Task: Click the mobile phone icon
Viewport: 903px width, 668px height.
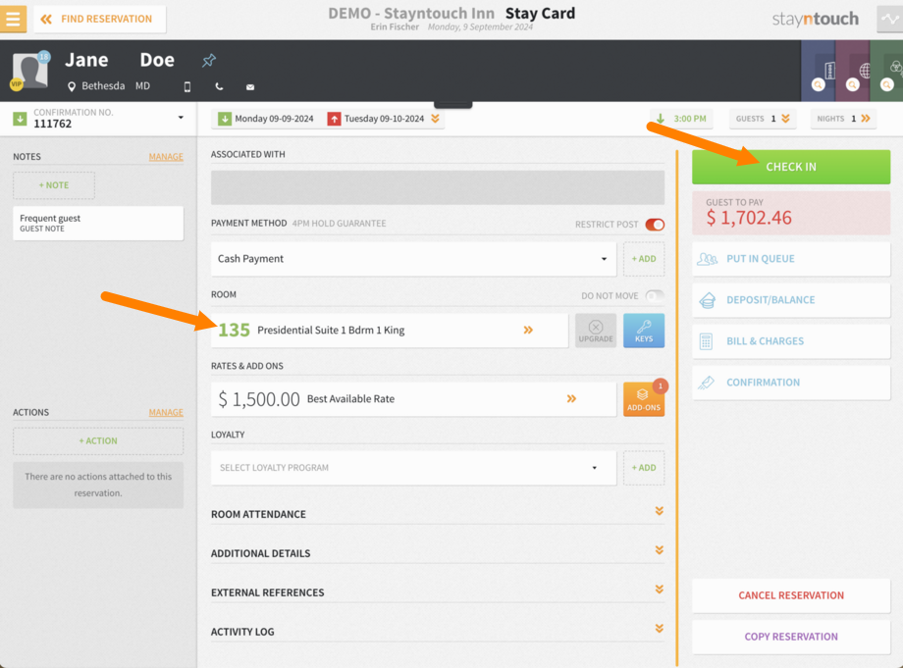Action: [187, 87]
